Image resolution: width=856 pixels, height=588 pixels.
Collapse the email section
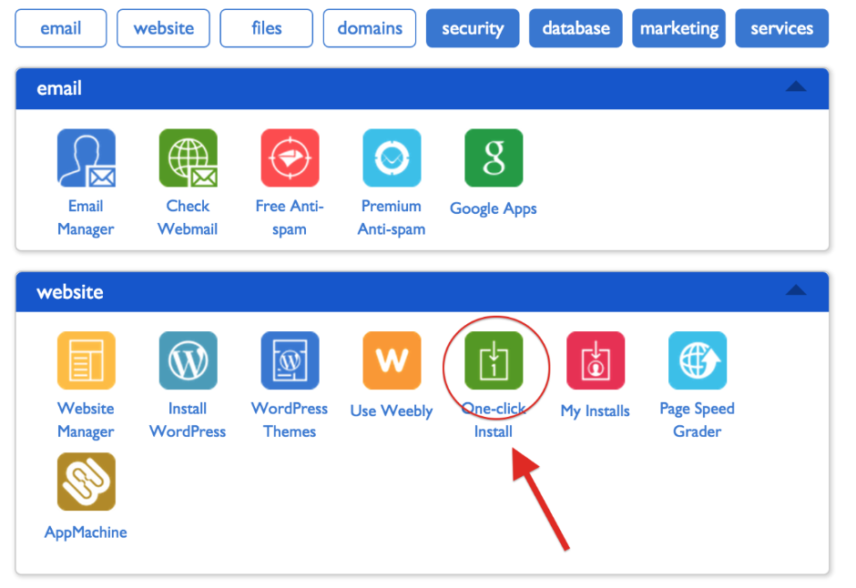coord(796,86)
